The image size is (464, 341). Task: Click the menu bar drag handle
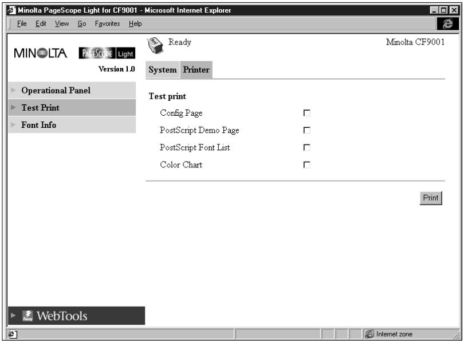pos(10,23)
